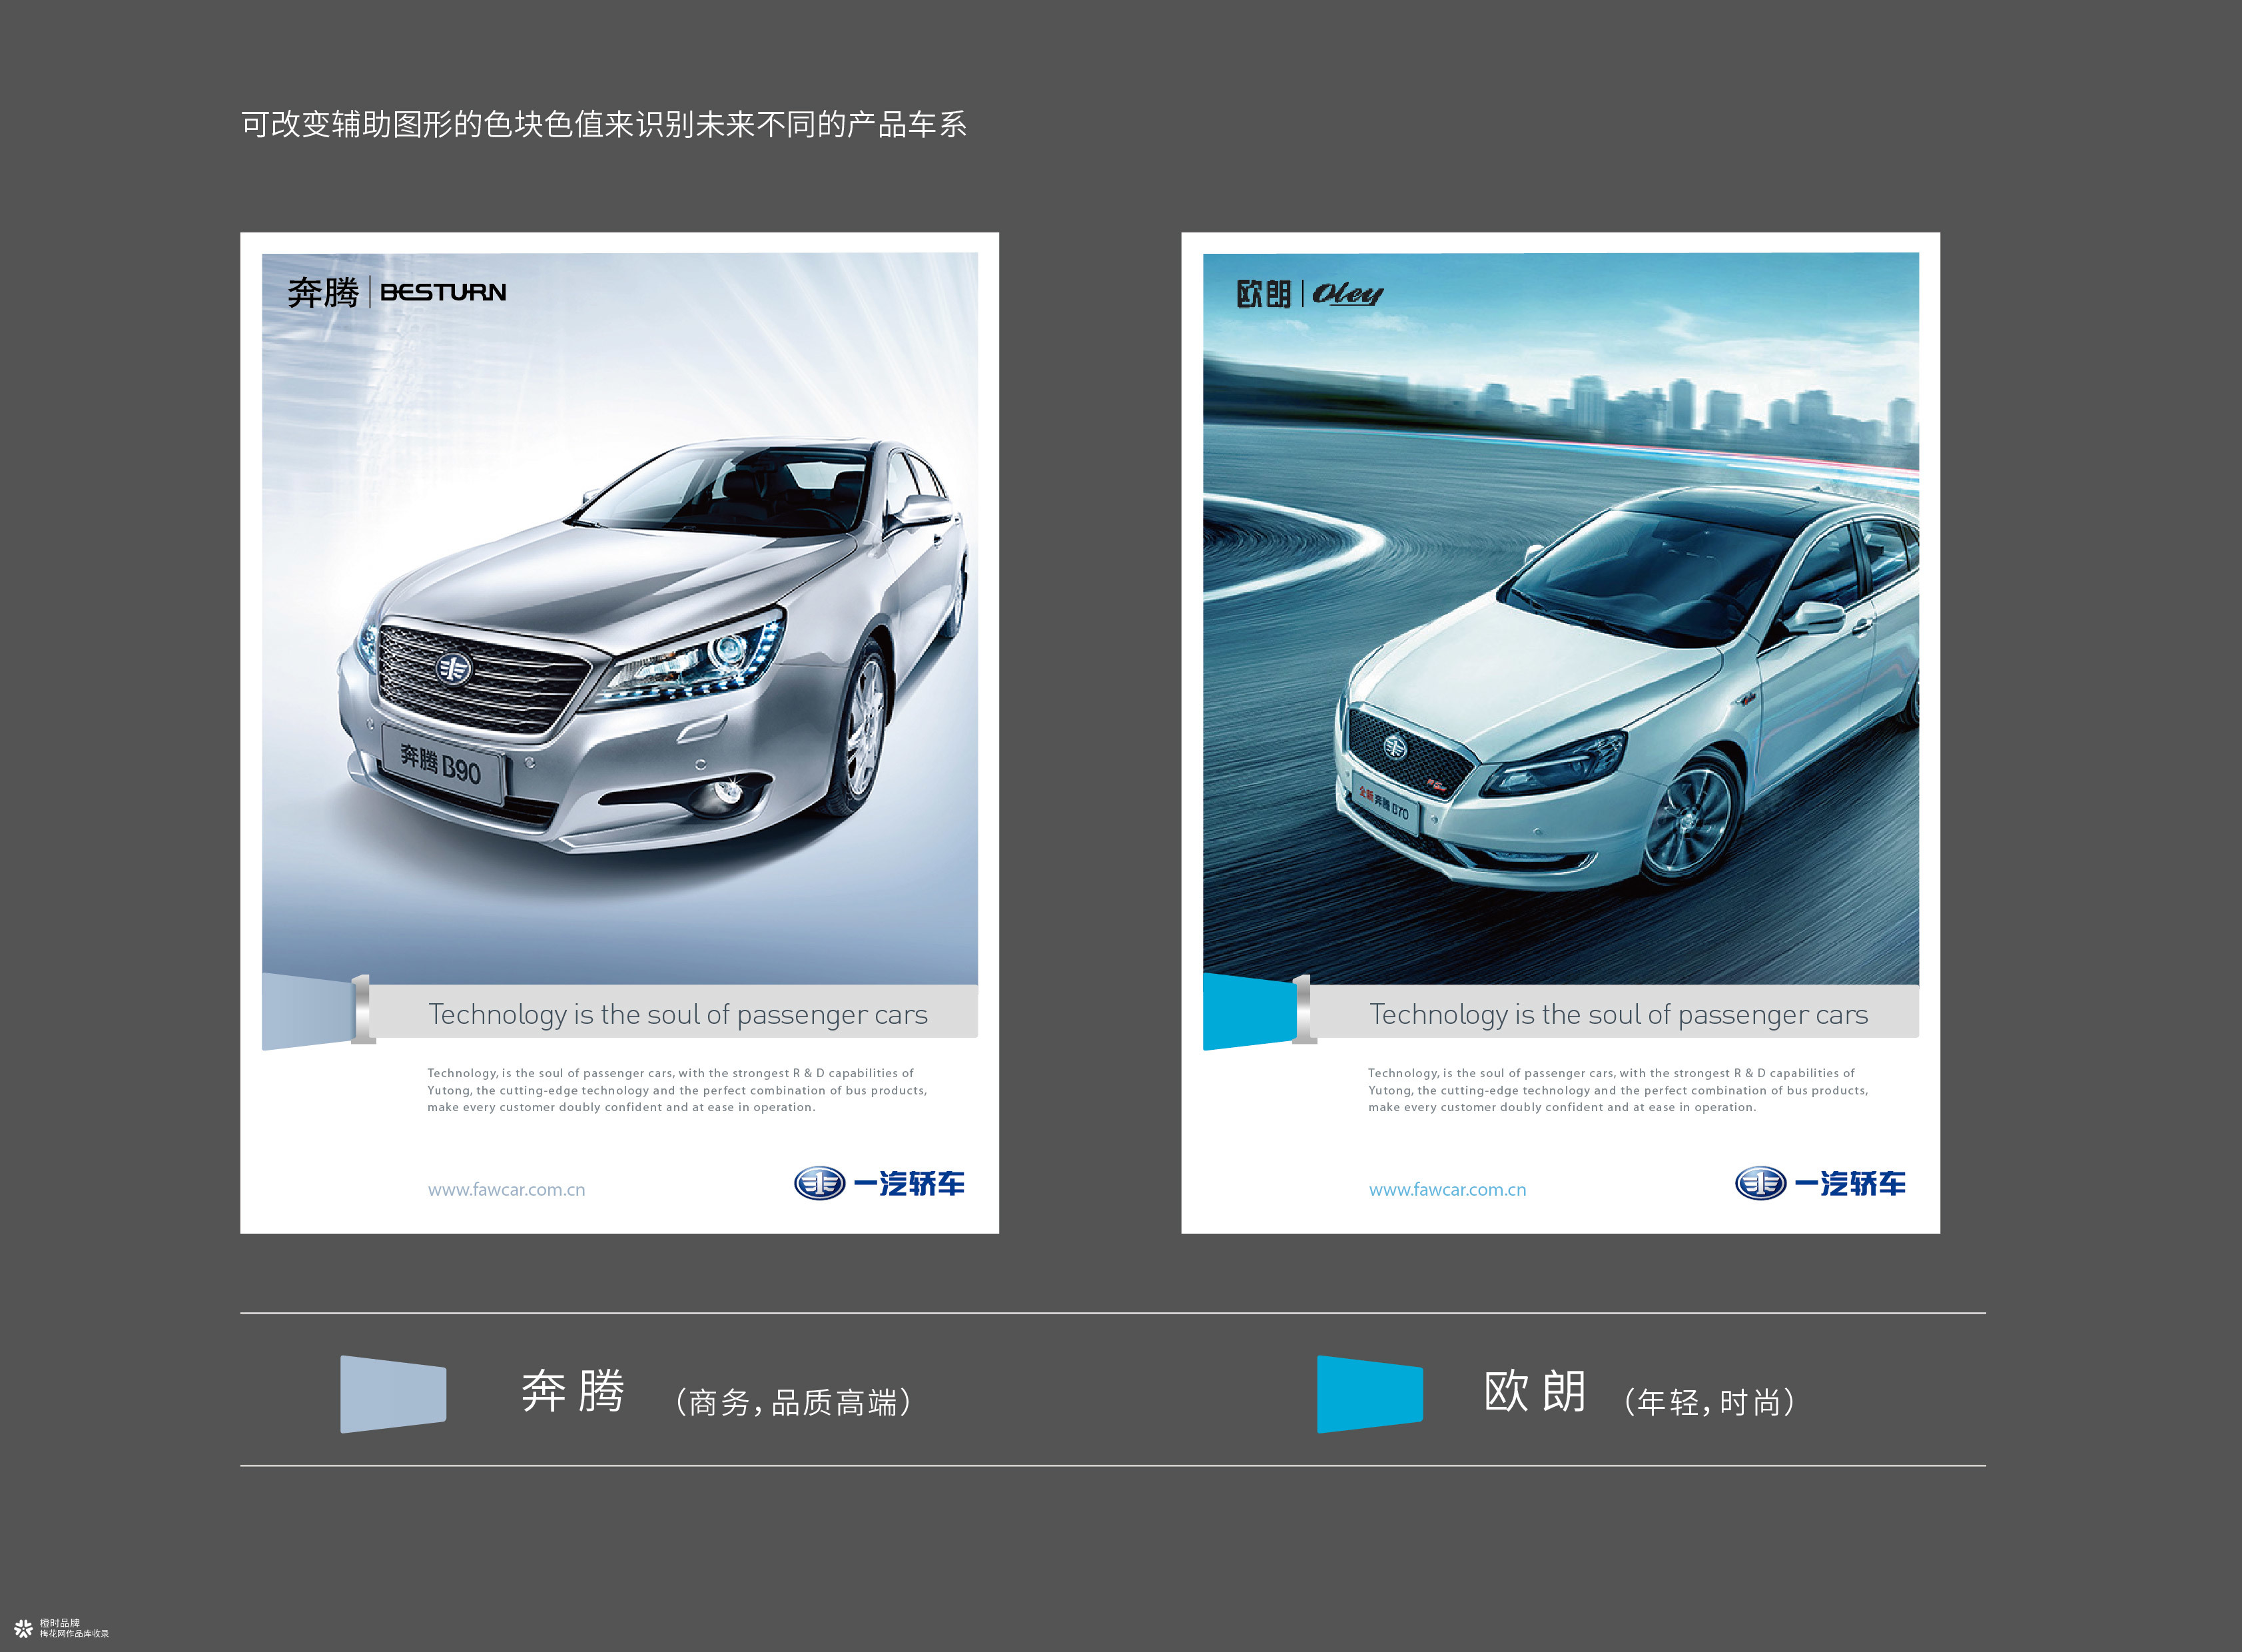The image size is (2242, 1652).
Task: Click the silver number 1 on right poster
Action: click(x=1304, y=1009)
